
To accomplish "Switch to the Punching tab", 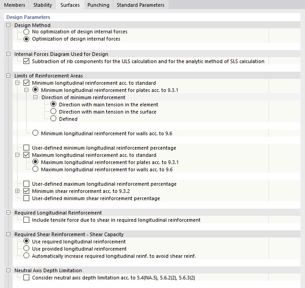I will click(x=98, y=5).
